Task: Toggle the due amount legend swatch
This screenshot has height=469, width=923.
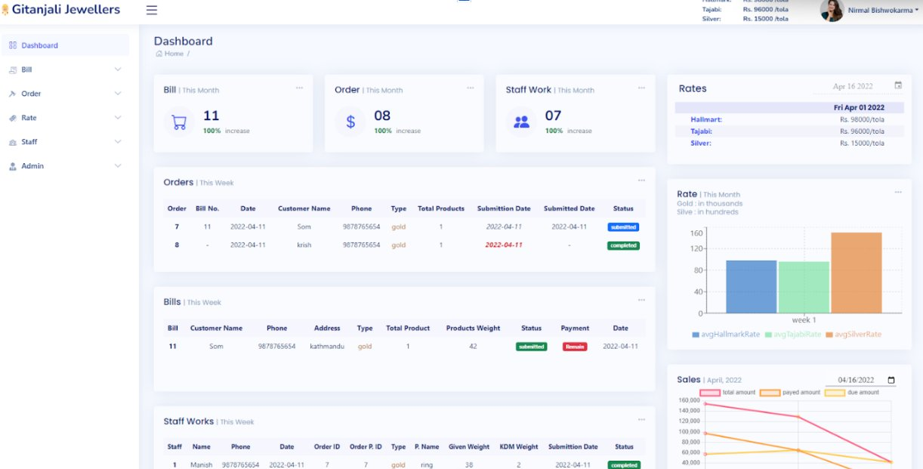Action: 835,393
